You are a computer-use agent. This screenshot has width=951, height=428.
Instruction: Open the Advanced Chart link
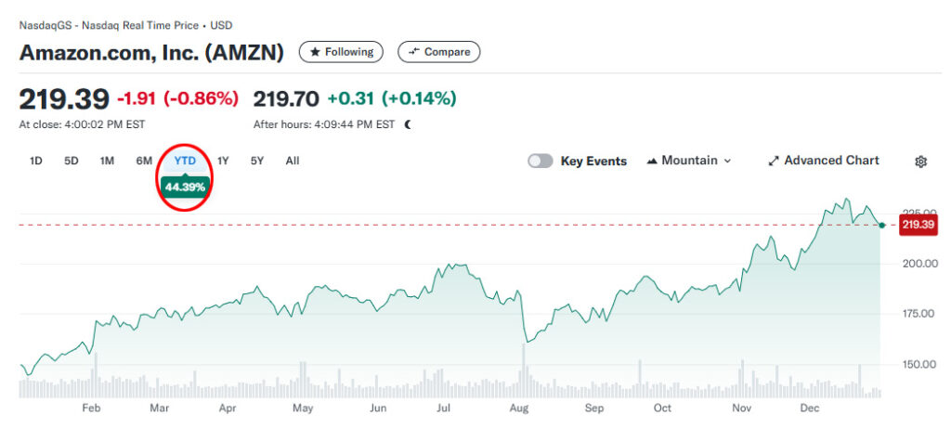tap(824, 161)
